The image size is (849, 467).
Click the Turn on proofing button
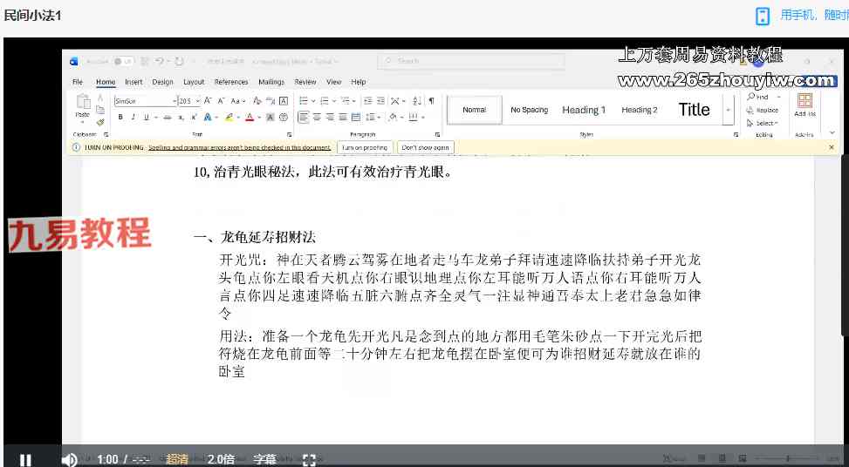[365, 147]
